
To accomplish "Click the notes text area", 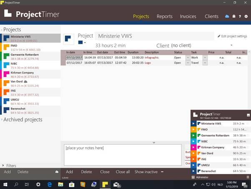I will click(123, 155).
